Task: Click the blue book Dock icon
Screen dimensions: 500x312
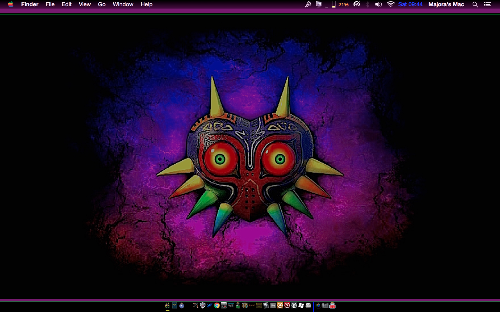Action: 175,305
